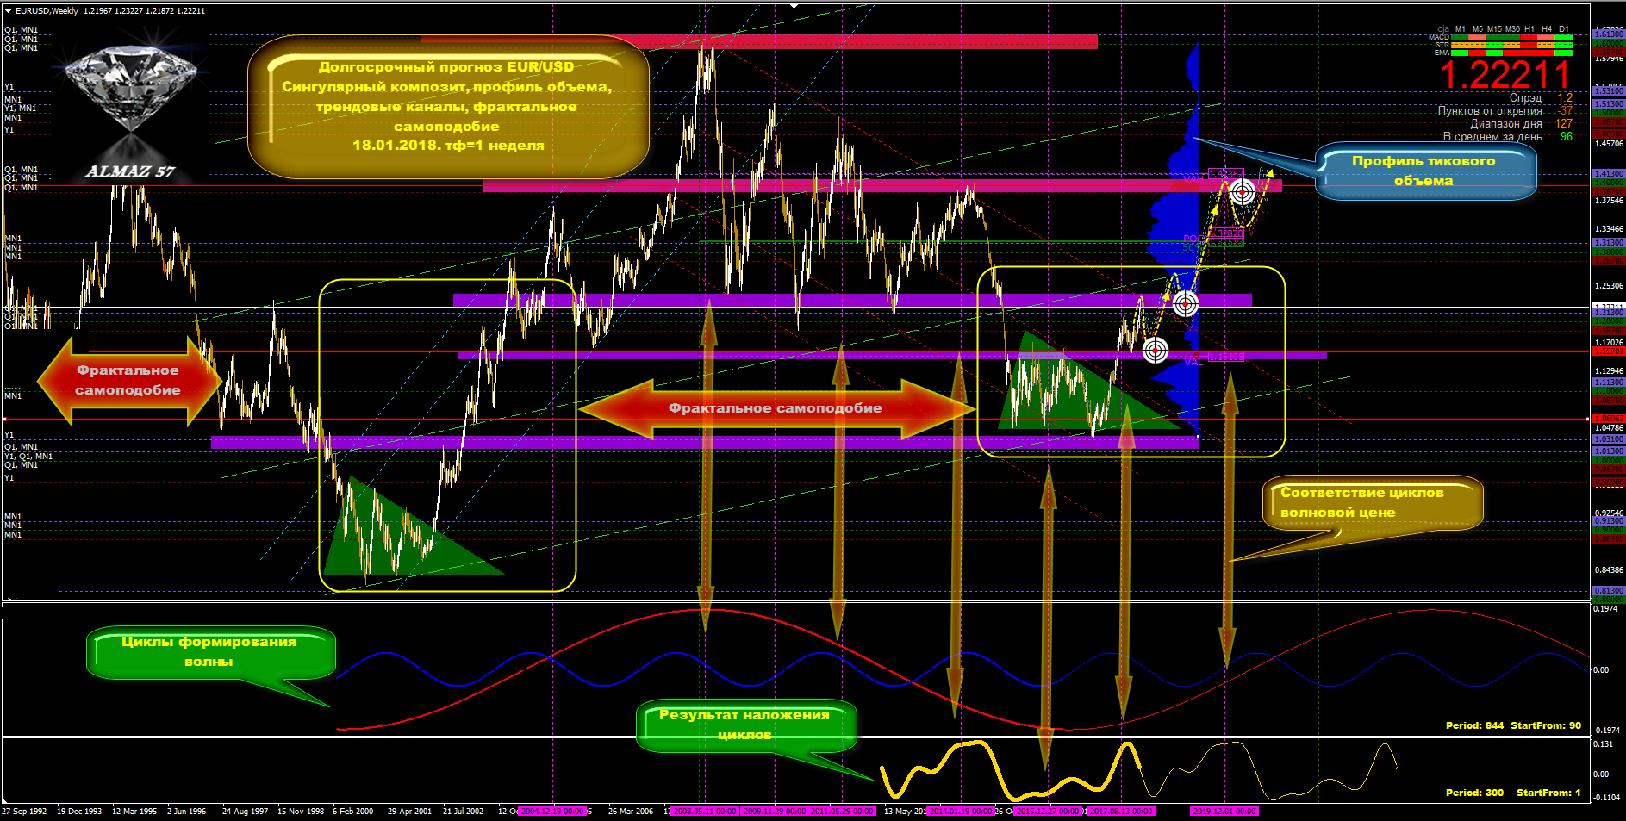Image resolution: width=1626 pixels, height=821 pixels.
Task: Select the center 'Фрактальное самоподобие' red double arrow
Action: (x=775, y=408)
